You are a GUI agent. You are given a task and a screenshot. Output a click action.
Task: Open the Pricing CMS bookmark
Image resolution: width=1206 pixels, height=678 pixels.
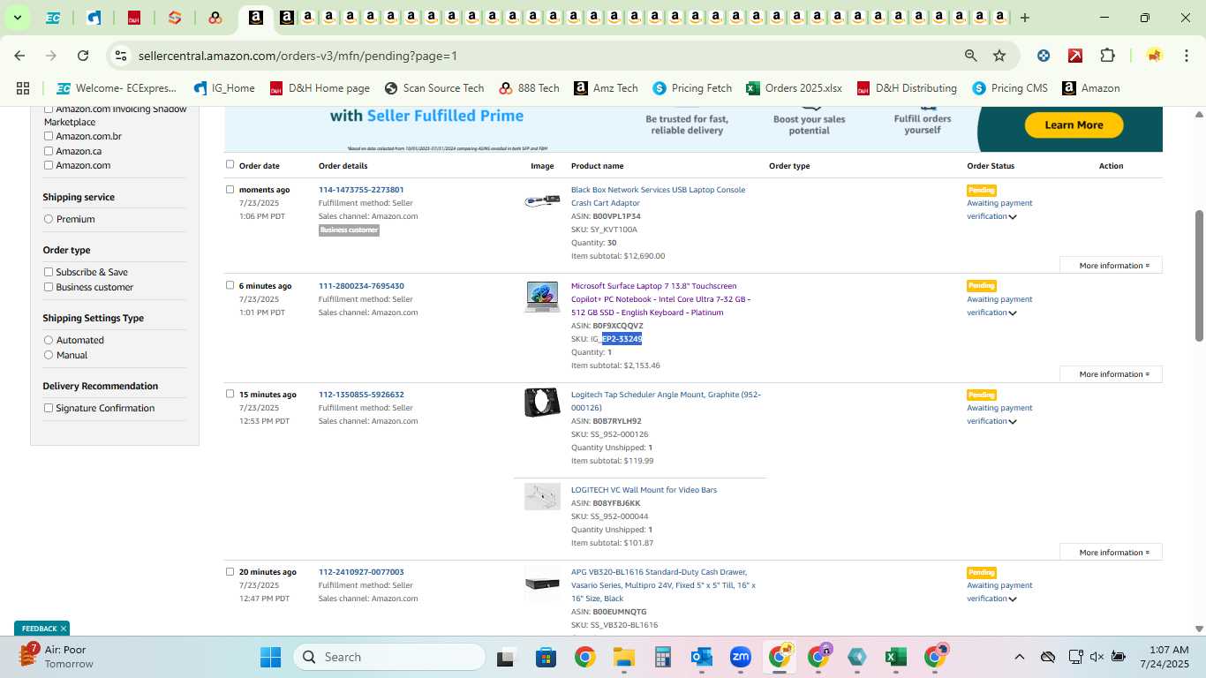(1010, 88)
